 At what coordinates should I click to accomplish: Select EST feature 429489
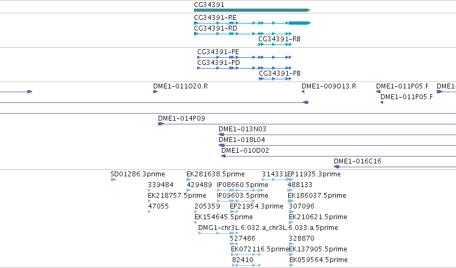[199, 185]
